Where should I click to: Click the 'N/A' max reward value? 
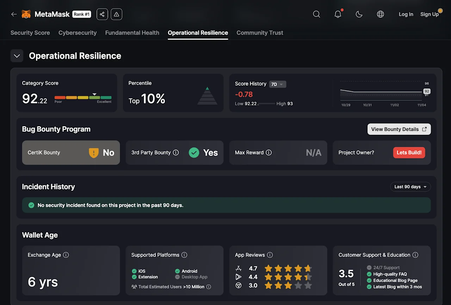coord(314,152)
